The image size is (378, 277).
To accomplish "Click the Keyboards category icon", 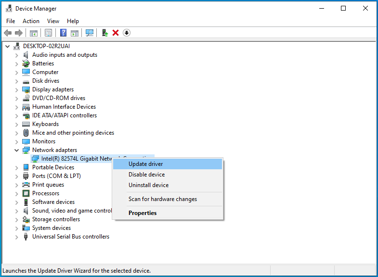I will click(x=26, y=124).
